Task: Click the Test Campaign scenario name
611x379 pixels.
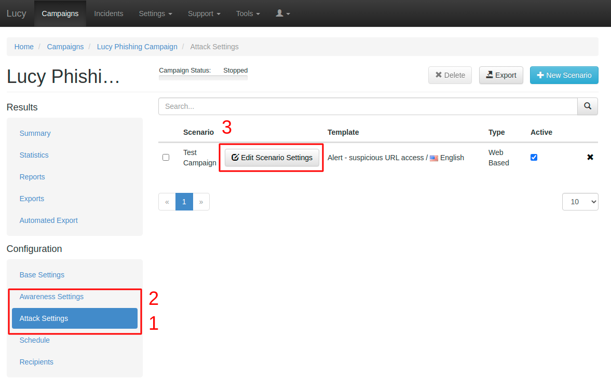Action: coord(199,158)
